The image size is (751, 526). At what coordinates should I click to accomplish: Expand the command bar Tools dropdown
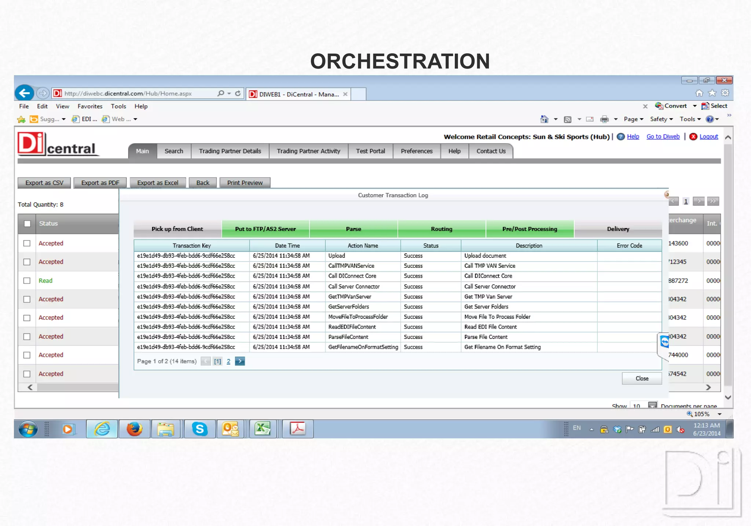click(x=690, y=119)
